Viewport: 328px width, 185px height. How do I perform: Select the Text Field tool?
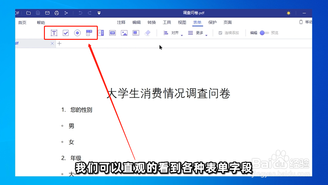[x=54, y=33]
